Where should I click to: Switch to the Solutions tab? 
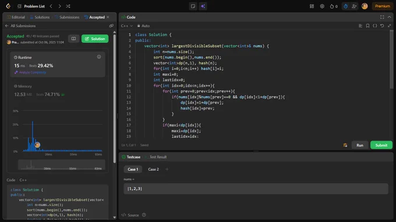[x=40, y=17]
